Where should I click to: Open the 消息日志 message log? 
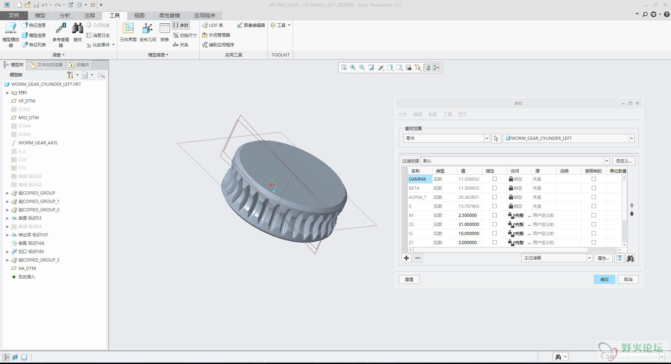point(98,35)
